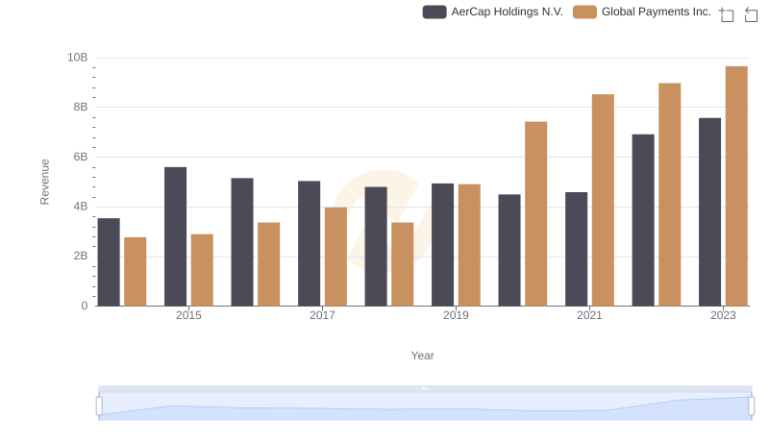Select the 2019 Global Payments orange bar

coord(469,245)
